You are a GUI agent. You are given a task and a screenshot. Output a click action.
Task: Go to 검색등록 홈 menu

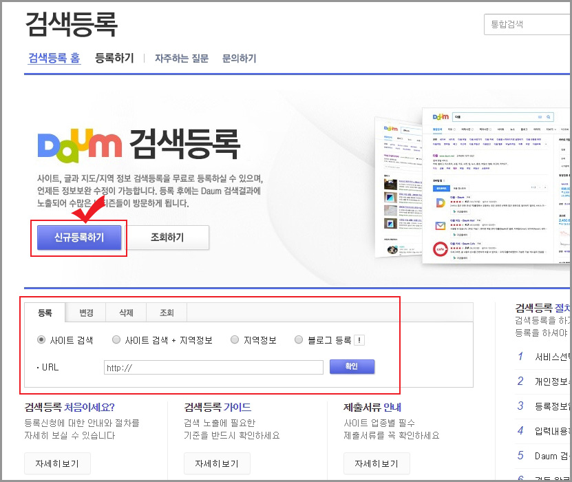[x=54, y=58]
